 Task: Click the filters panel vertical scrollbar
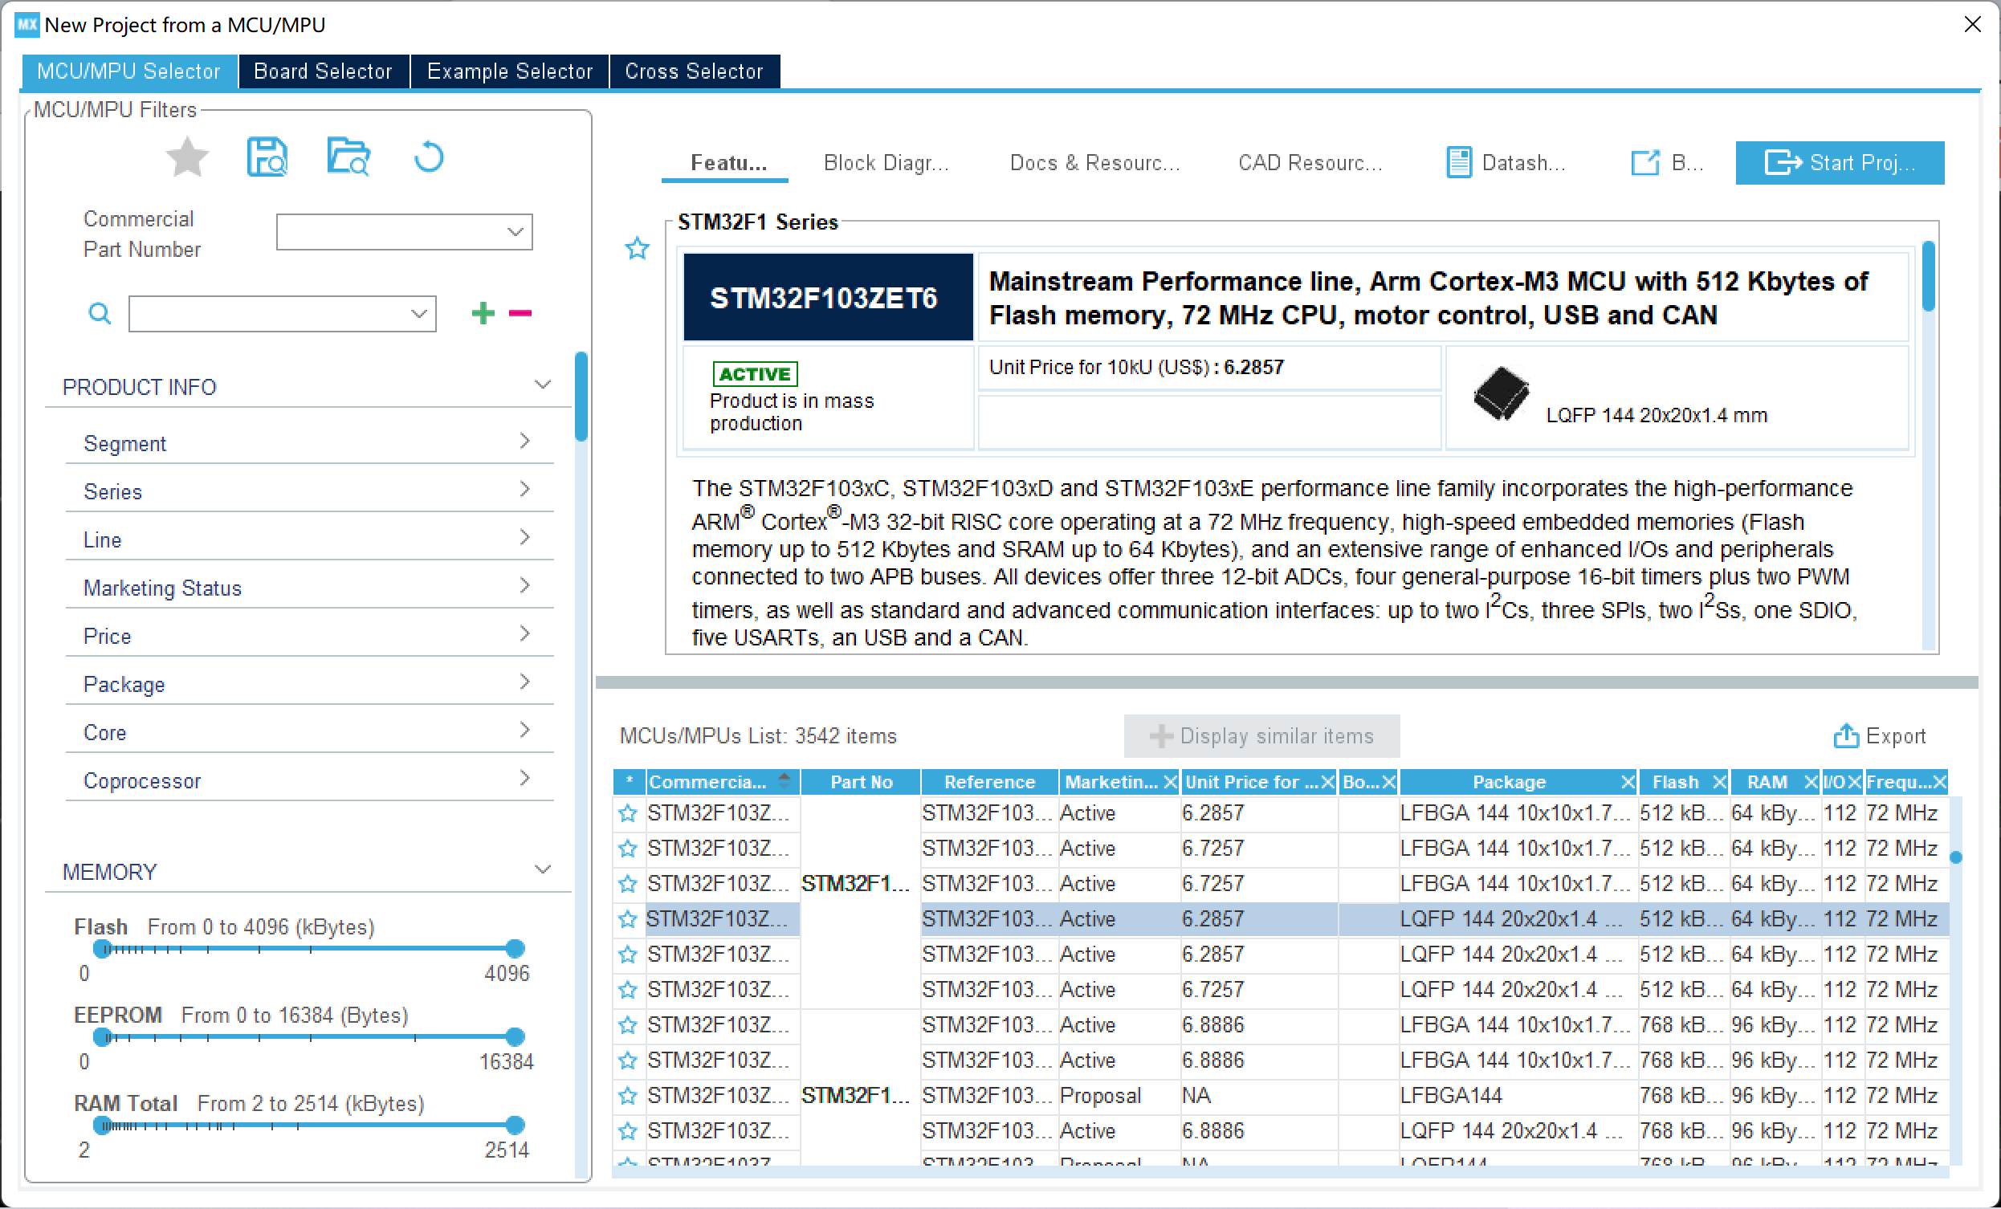tap(581, 397)
